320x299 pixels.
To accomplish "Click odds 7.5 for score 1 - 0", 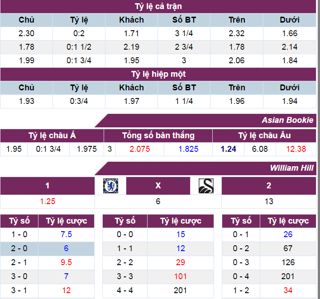I will [66, 234].
